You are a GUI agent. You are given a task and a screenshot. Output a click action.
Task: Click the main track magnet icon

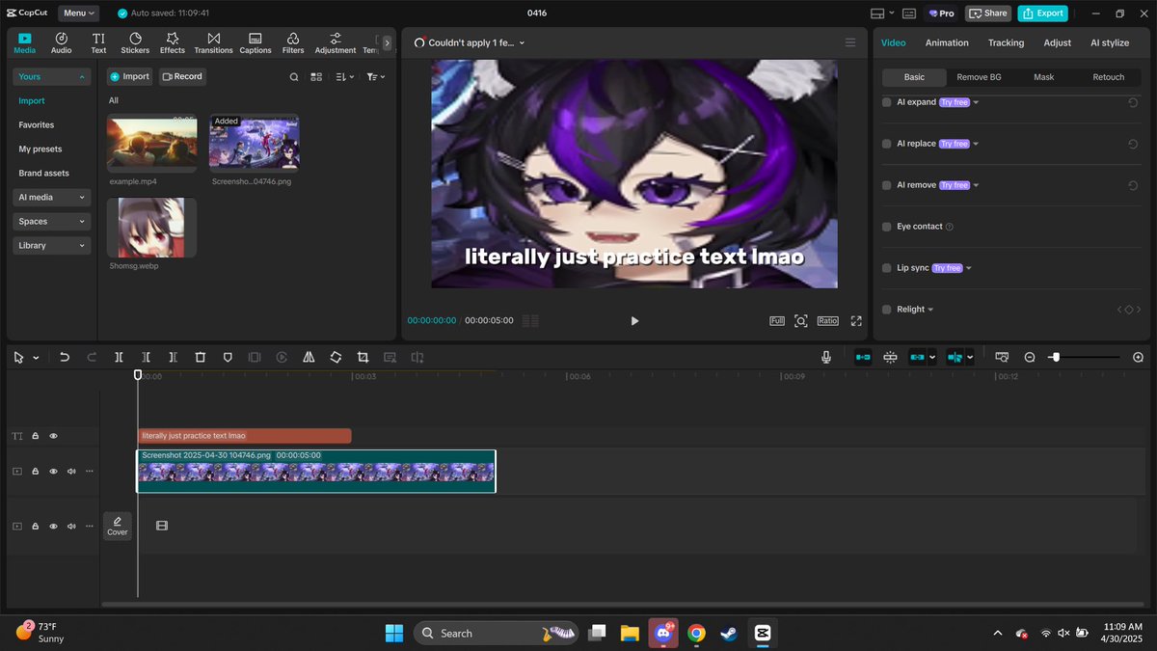click(863, 357)
